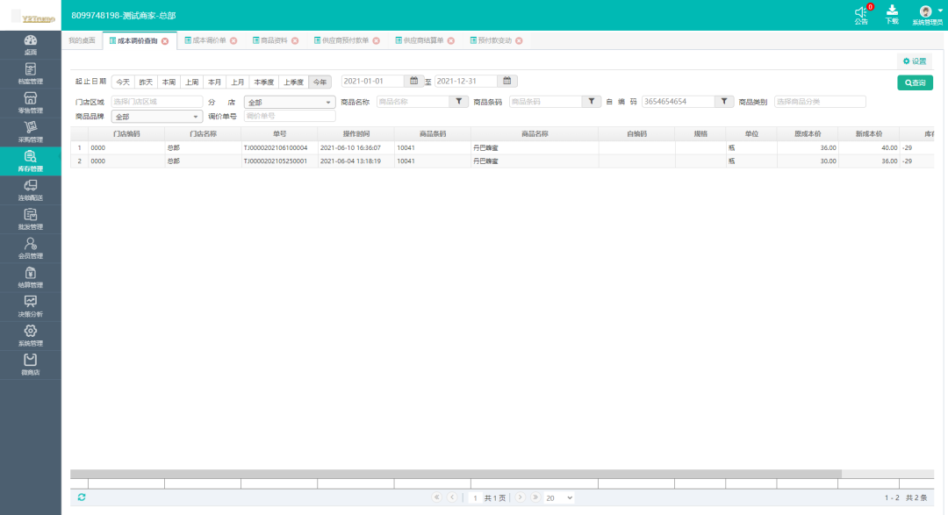Select the 今天 date range option
948x515 pixels.
[x=123, y=82]
